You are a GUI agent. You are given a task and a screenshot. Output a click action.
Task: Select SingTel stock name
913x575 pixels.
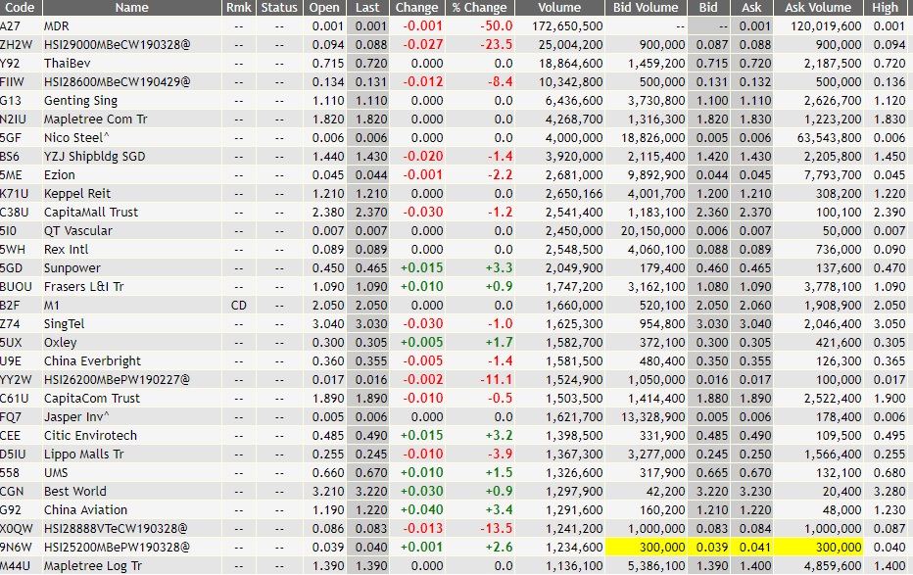tap(64, 324)
